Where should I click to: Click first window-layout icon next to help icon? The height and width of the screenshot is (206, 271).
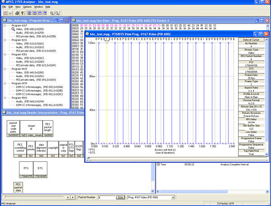[29, 13]
